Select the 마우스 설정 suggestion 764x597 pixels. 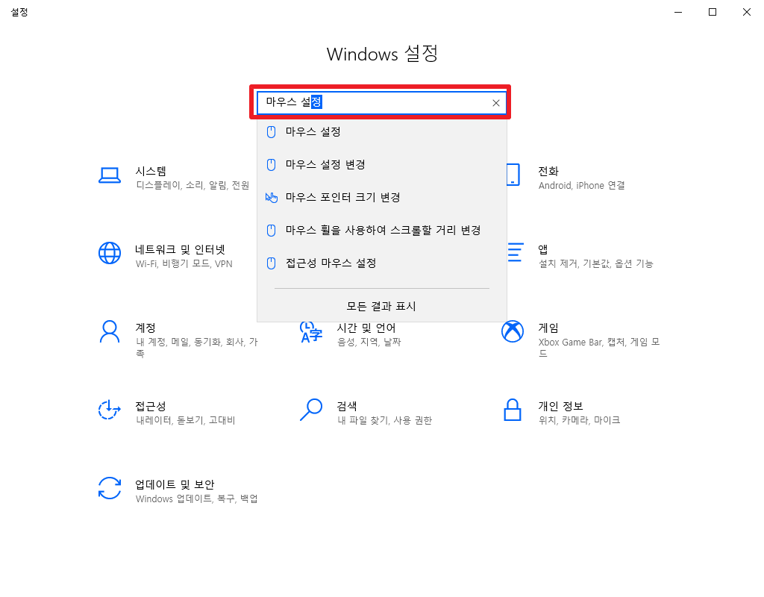[x=381, y=131]
